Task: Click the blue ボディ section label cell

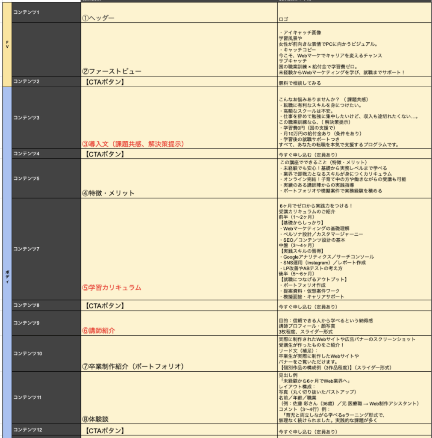Action: [x=7, y=262]
